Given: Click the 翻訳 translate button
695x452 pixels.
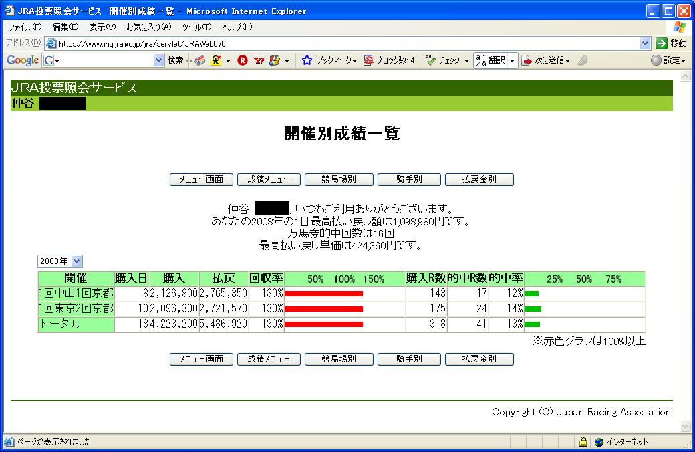Looking at the screenshot, I should 491,60.
